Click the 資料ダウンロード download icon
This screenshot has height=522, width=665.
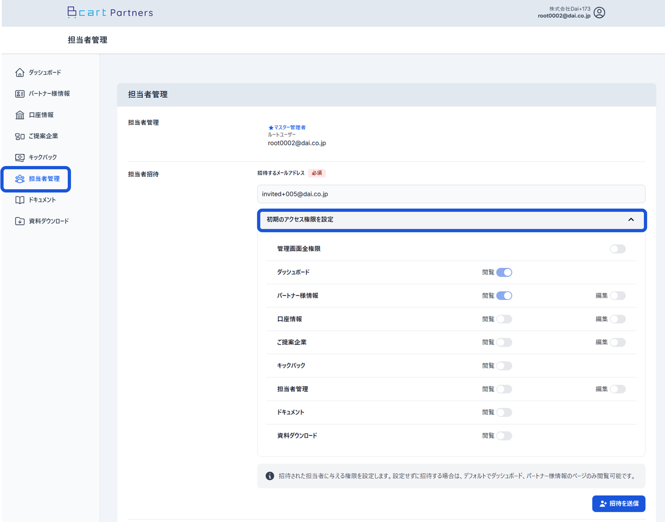tap(20, 221)
